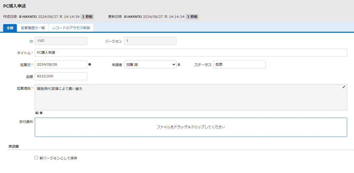Click the ステータス field label
The width and height of the screenshot is (354, 173).
tap(203, 65)
